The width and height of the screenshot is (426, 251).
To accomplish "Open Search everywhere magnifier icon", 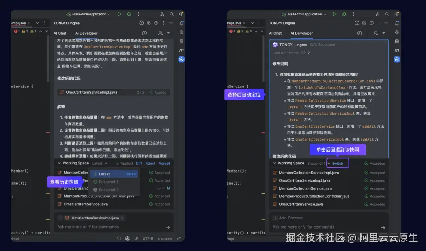I will click(x=172, y=14).
